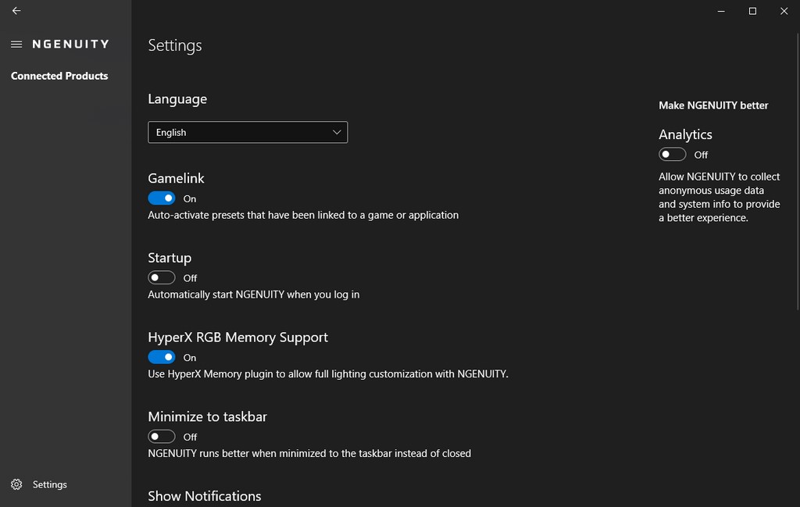Click 'Allow NGENUITY to collect' description
800x507 pixels.
pos(720,197)
